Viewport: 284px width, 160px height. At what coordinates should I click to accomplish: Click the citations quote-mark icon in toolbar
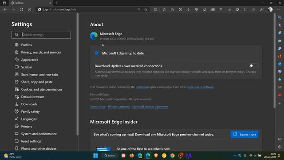tap(221, 9)
